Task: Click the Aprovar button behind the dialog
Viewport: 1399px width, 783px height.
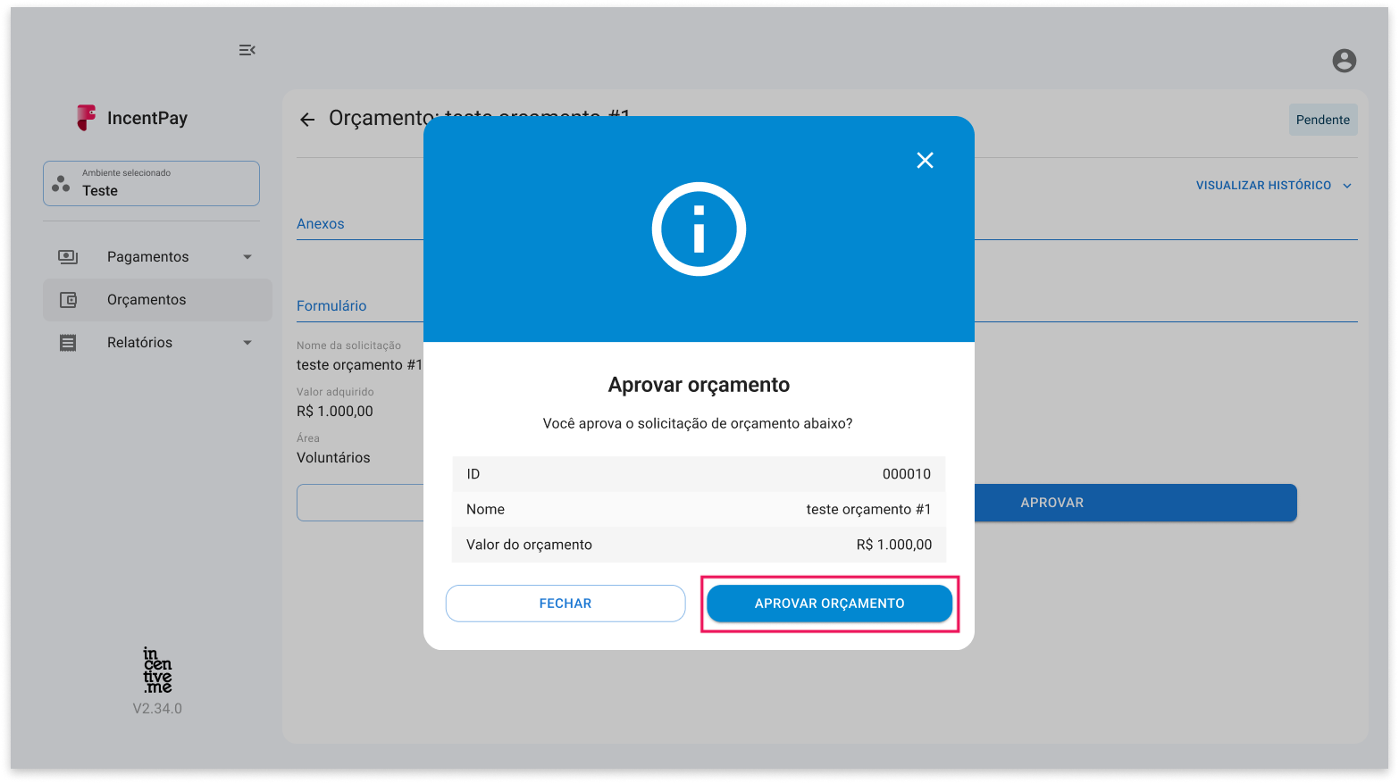Action: [1135, 503]
